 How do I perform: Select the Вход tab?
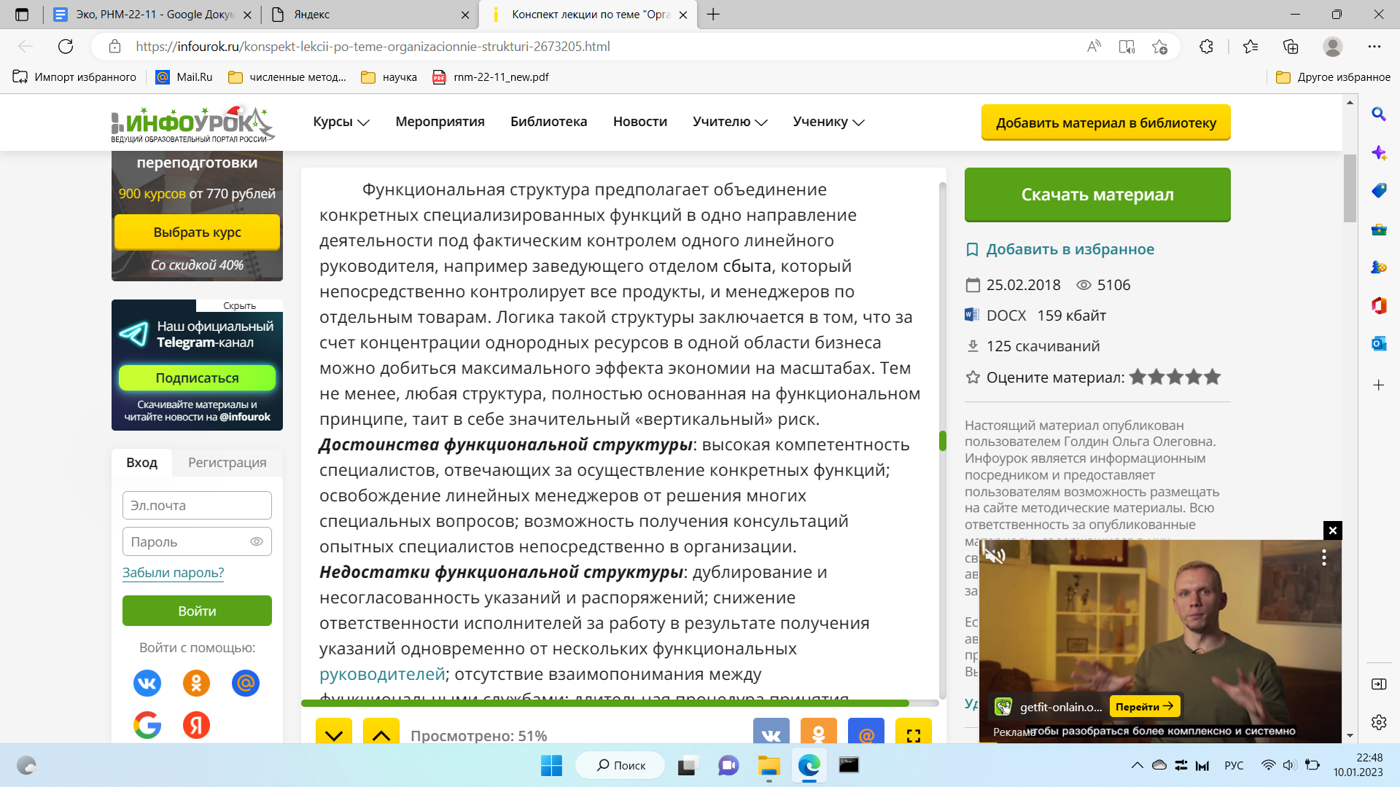tap(141, 463)
